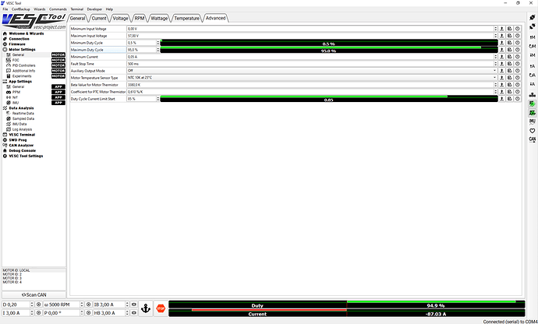
Task: Click the Scan CAN button
Action: [x=34, y=295]
